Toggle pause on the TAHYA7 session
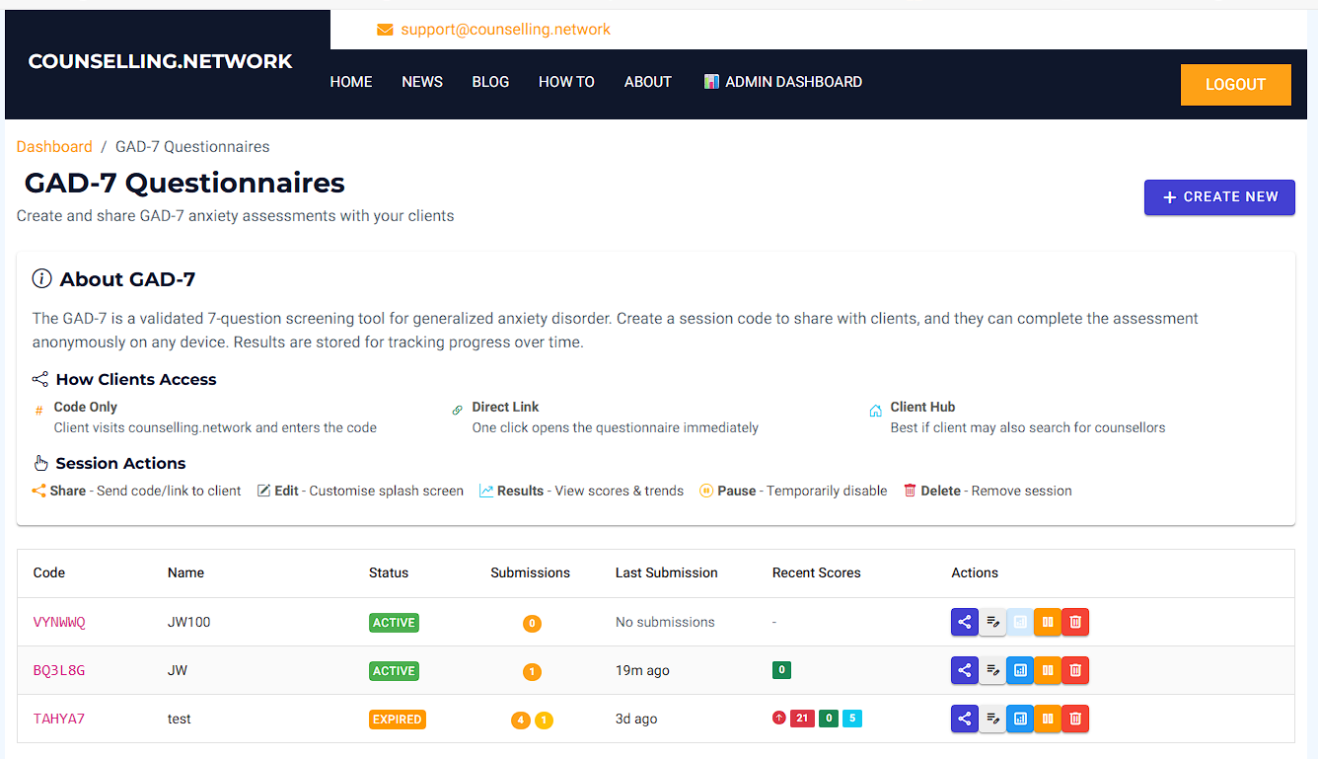The height and width of the screenshot is (759, 1318). tap(1048, 719)
